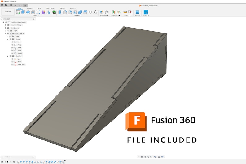Open the INSERT dropdown menu
Image resolution: width=246 pixels, height=164 pixels.
(x=138, y=16)
